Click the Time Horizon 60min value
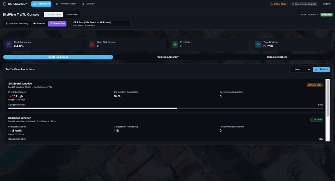 (268, 46)
